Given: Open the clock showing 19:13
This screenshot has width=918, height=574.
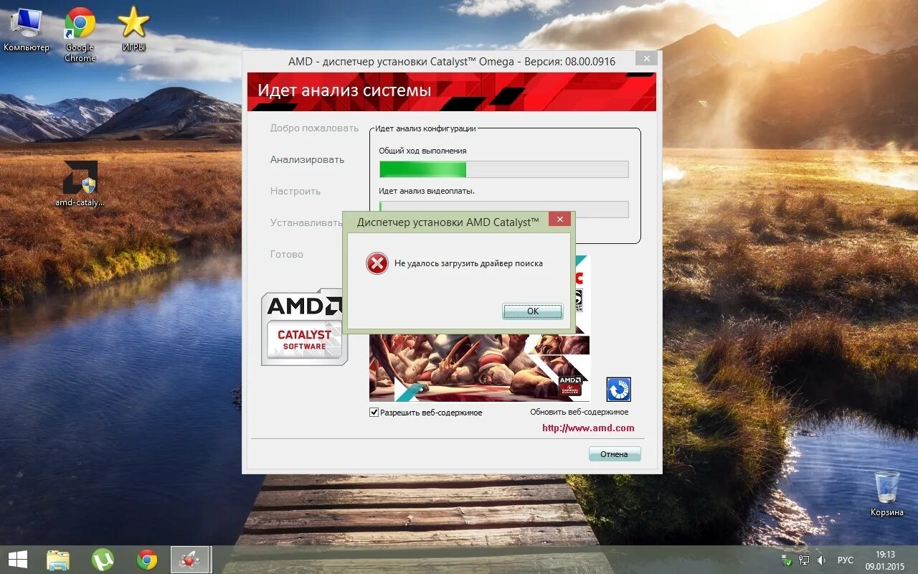Looking at the screenshot, I should coord(885,560).
